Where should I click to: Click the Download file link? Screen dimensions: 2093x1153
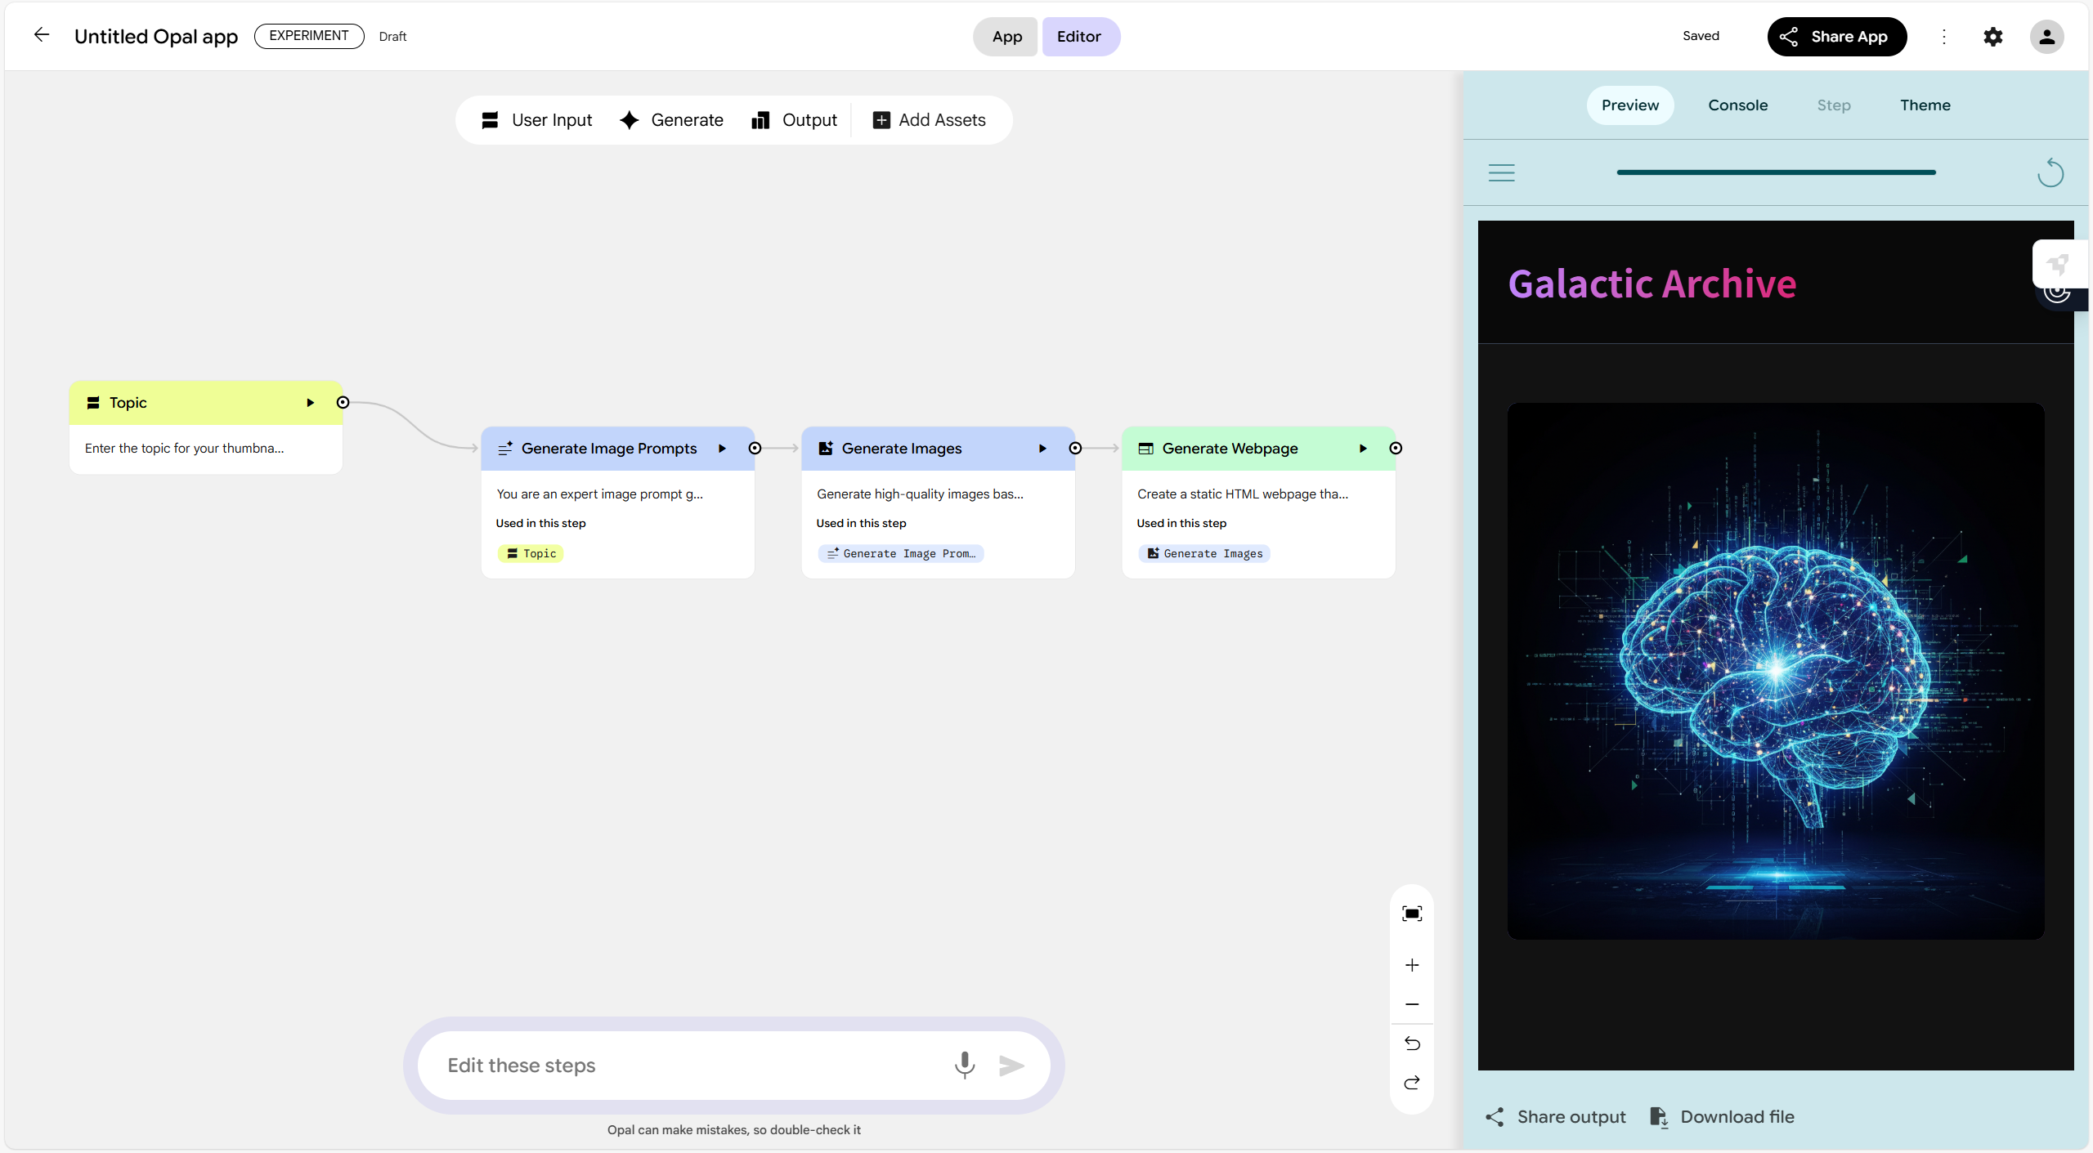point(1723,1117)
